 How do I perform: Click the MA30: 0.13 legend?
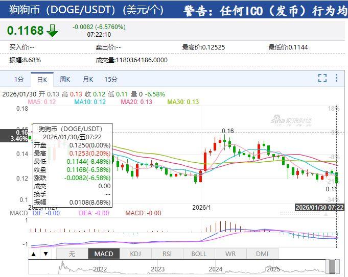(183, 102)
